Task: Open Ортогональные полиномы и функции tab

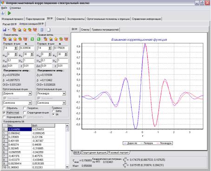Action: pyautogui.click(x=108, y=19)
